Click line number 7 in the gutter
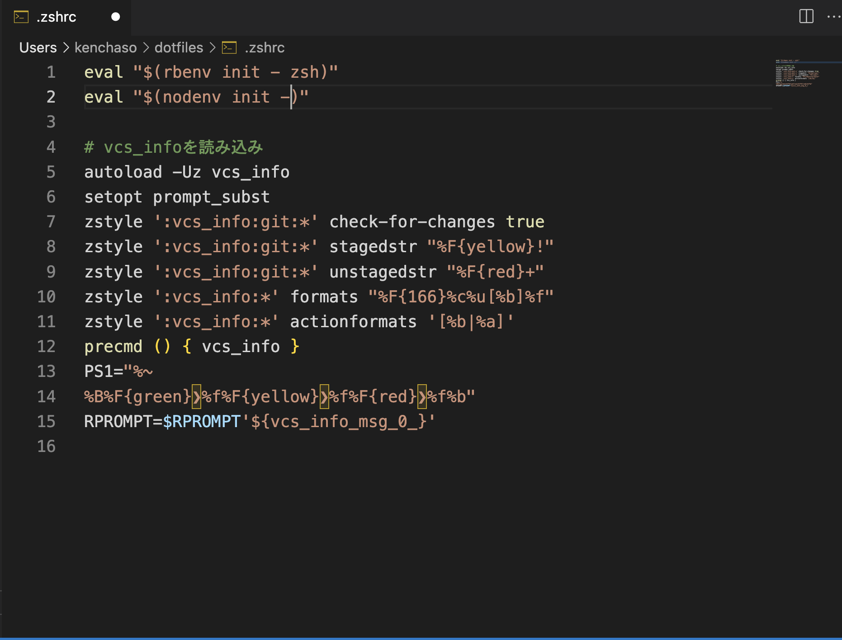 click(50, 221)
